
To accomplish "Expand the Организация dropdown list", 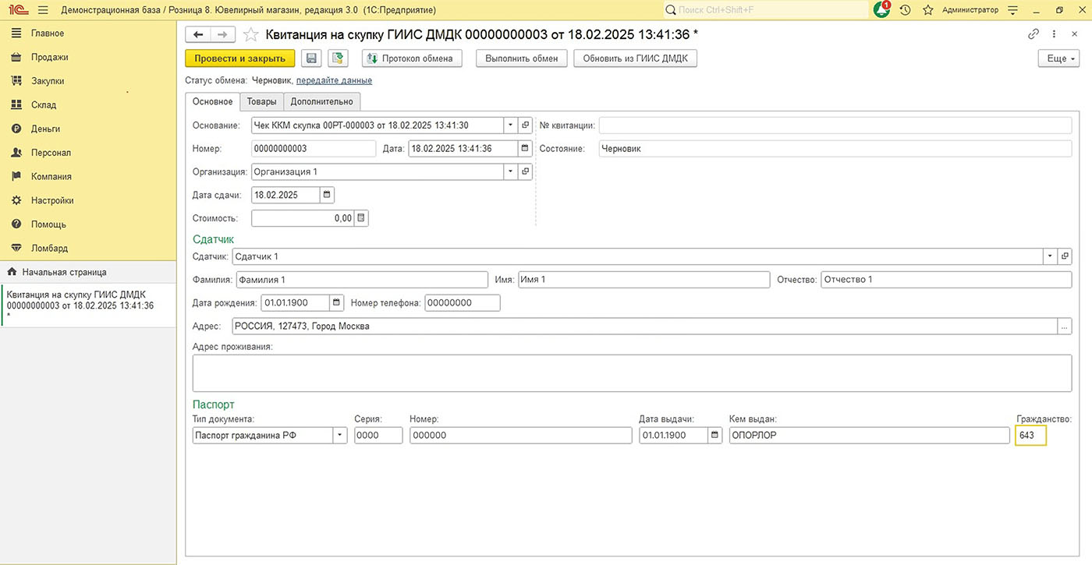I will [510, 171].
